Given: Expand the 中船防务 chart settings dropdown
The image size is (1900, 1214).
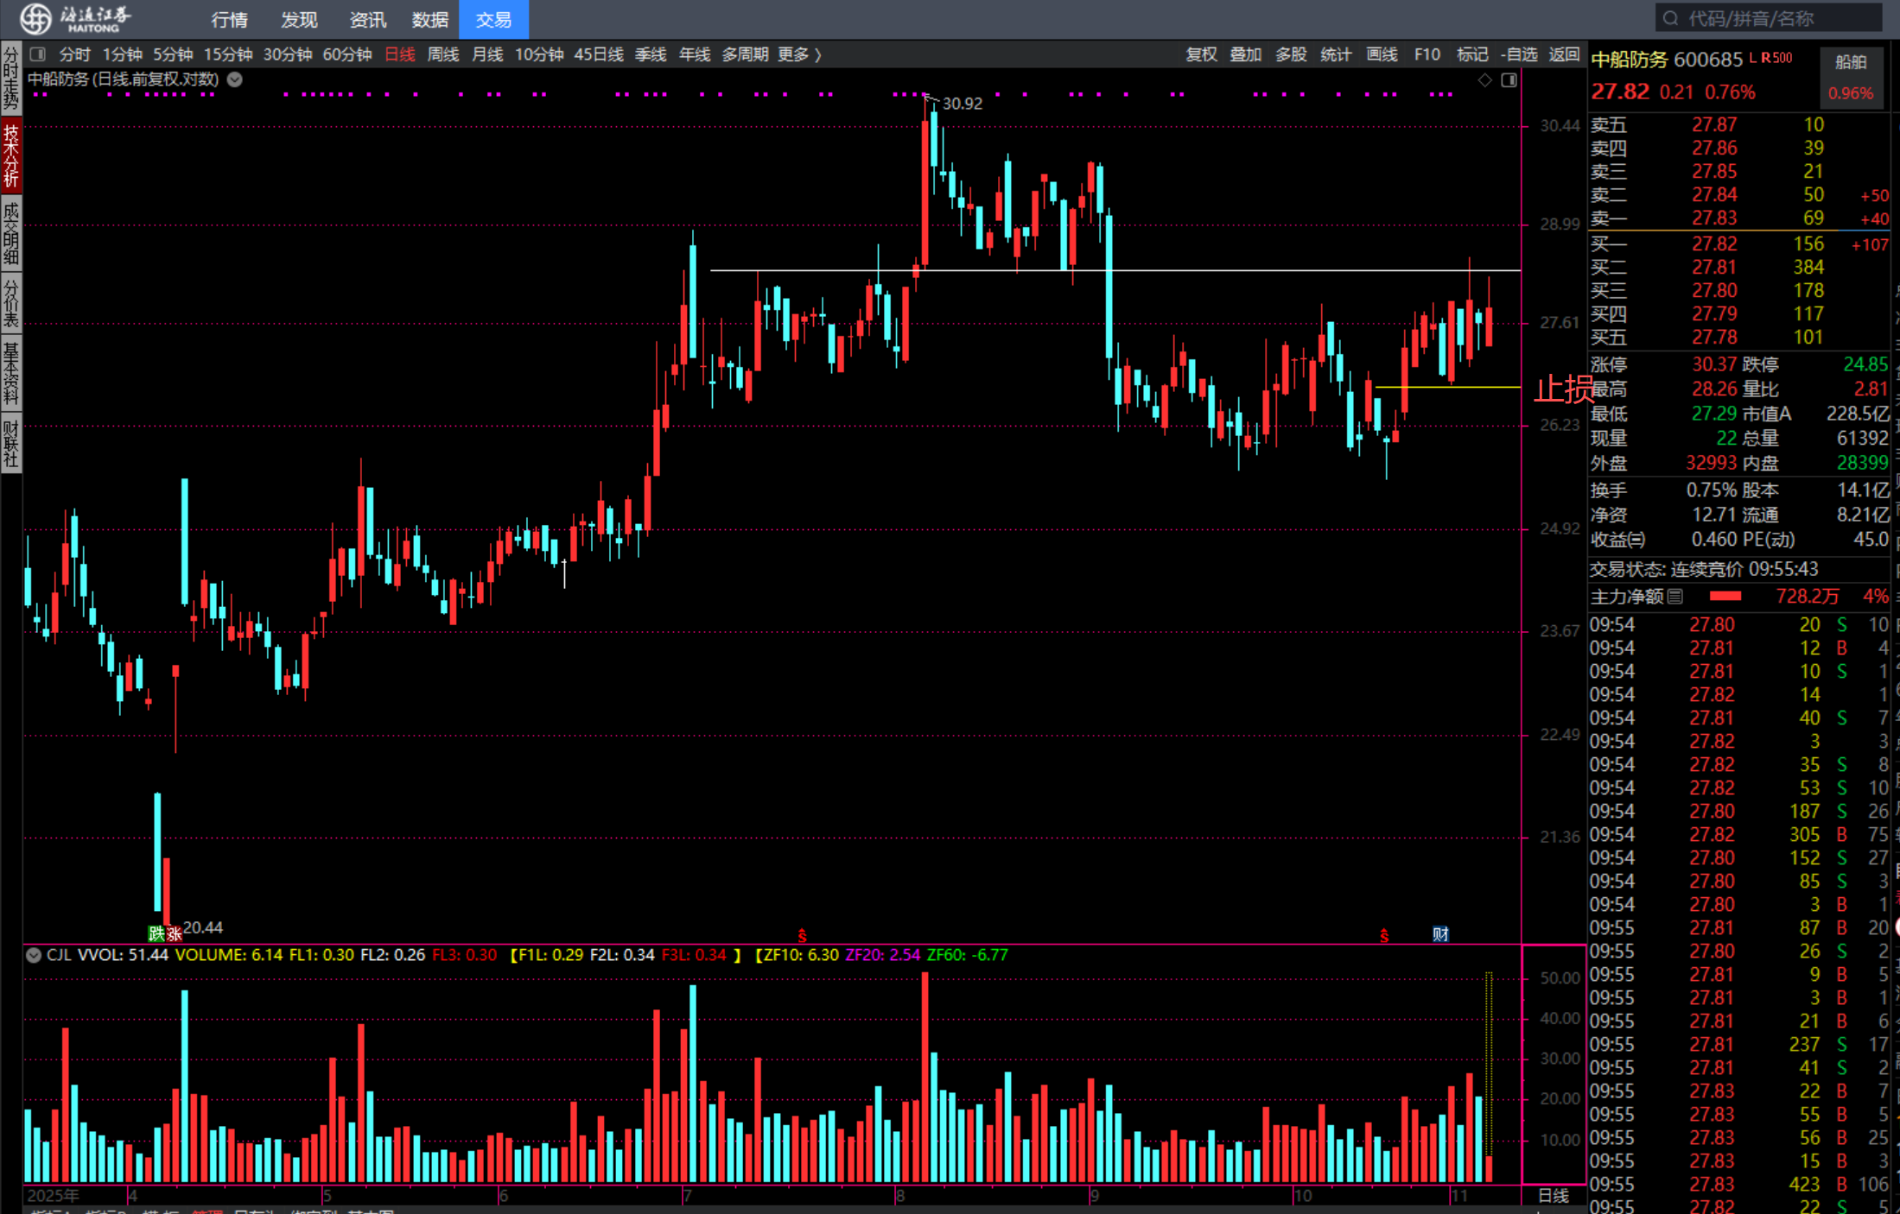Looking at the screenshot, I should pos(235,79).
